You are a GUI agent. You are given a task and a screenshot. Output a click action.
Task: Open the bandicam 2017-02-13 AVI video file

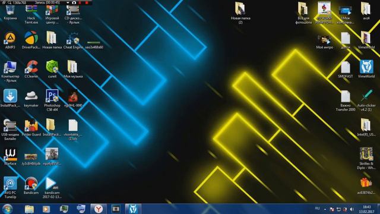click(52, 187)
